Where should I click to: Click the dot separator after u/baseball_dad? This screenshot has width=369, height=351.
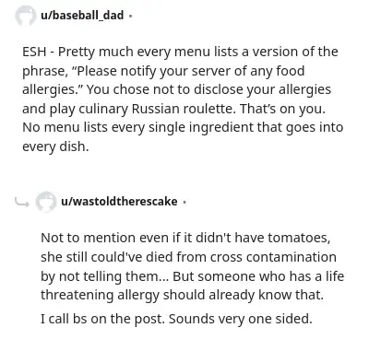click(130, 16)
